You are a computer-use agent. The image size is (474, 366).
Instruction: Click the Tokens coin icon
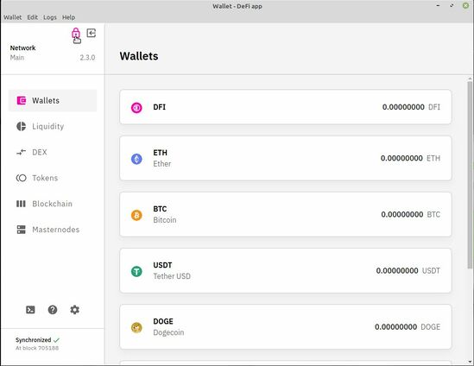click(x=22, y=178)
